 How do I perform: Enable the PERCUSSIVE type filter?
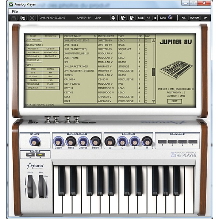point(33,84)
